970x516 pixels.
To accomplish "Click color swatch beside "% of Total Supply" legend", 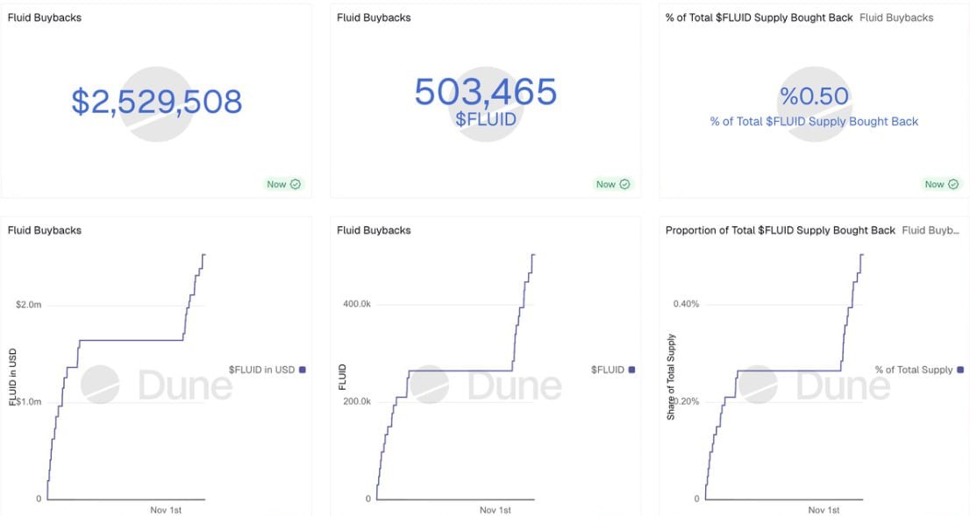I will (960, 370).
